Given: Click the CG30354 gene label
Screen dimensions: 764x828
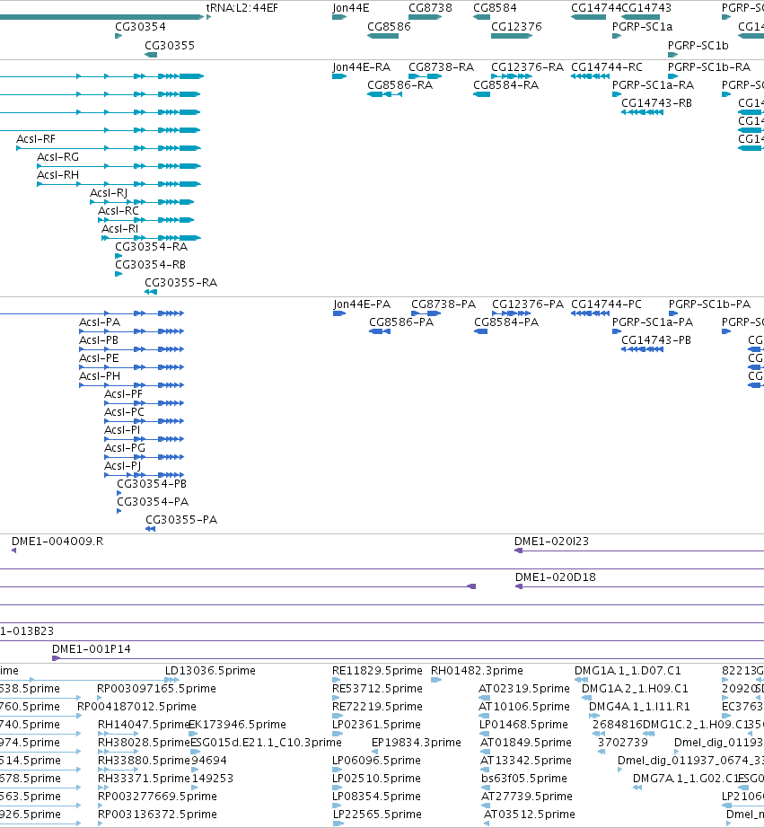Looking at the screenshot, I should (140, 26).
